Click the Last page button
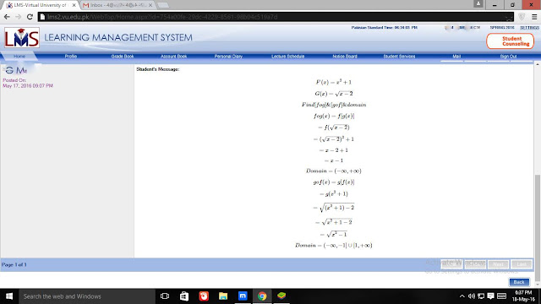This screenshot has width=541, height=304. [522, 264]
